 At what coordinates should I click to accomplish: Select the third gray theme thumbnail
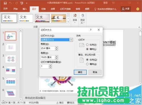[42, 18]
